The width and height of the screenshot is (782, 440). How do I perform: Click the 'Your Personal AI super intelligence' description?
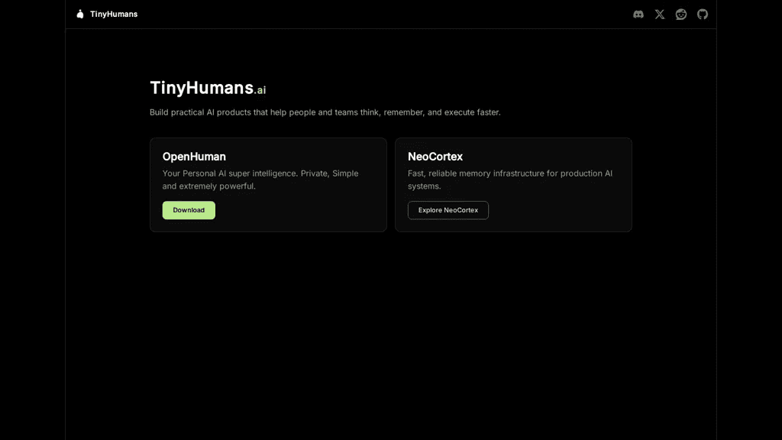pos(260,180)
